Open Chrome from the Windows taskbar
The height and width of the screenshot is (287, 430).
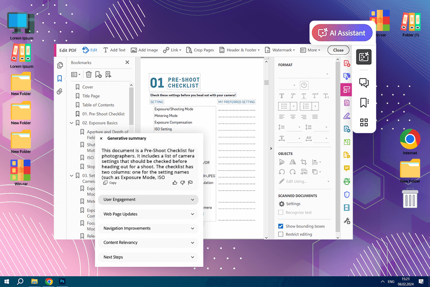point(49,282)
